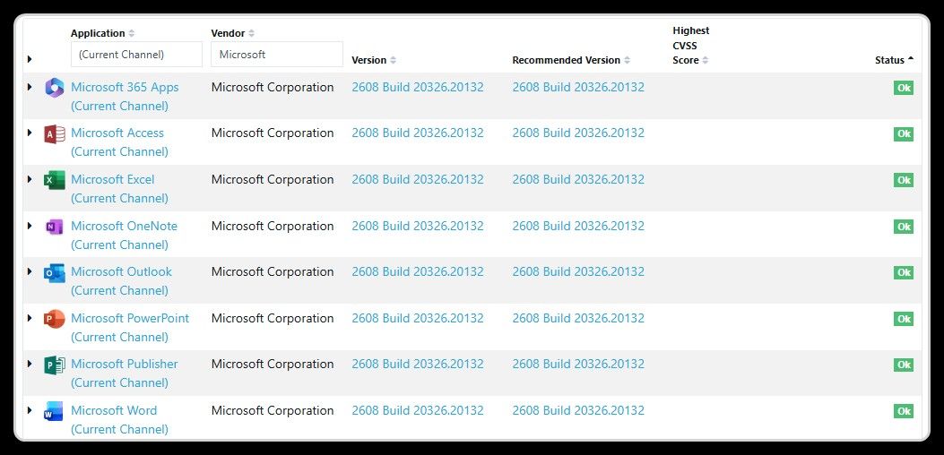Sort by Highest CVSS Score column
Screen dimensions: 944x455
[691, 45]
